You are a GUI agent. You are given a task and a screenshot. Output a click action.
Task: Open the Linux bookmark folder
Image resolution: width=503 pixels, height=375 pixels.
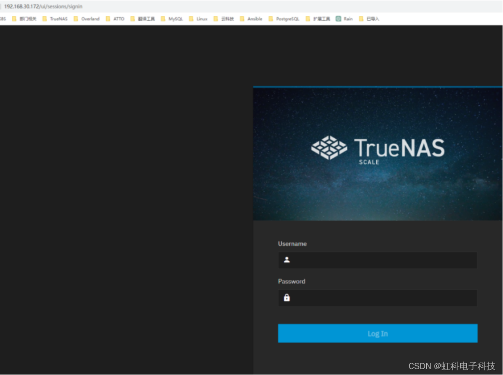pyautogui.click(x=198, y=19)
